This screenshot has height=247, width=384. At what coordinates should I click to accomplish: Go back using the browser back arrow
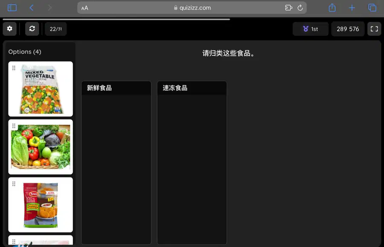(x=32, y=8)
